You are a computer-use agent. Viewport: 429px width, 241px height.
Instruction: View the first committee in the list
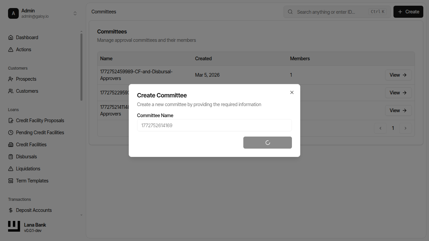(x=398, y=75)
